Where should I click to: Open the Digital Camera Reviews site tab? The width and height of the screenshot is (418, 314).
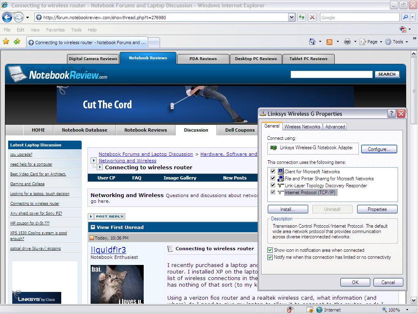93,59
